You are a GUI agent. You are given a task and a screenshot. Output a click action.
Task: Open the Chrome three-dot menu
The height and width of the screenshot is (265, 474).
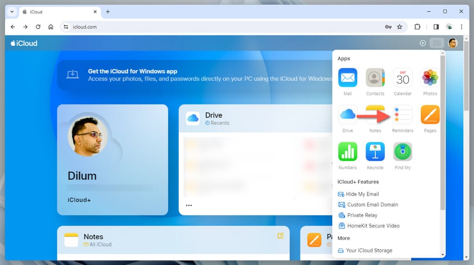pos(462,27)
